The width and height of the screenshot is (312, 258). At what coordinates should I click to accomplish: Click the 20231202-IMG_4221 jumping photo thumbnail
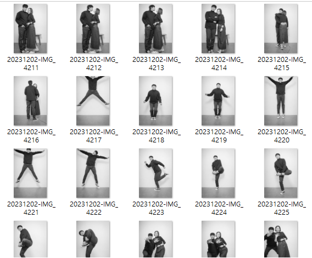coord(30,173)
